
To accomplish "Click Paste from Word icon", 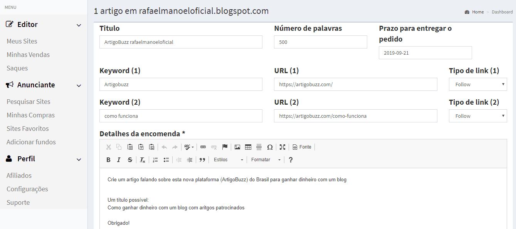I will pyautogui.click(x=152, y=147).
